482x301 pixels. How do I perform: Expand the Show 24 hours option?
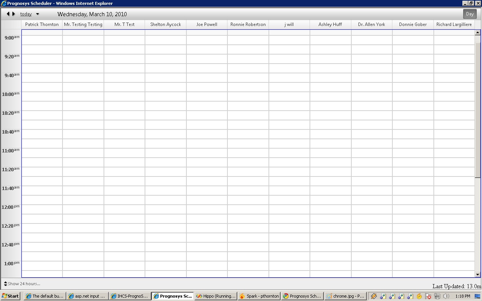click(x=22, y=284)
